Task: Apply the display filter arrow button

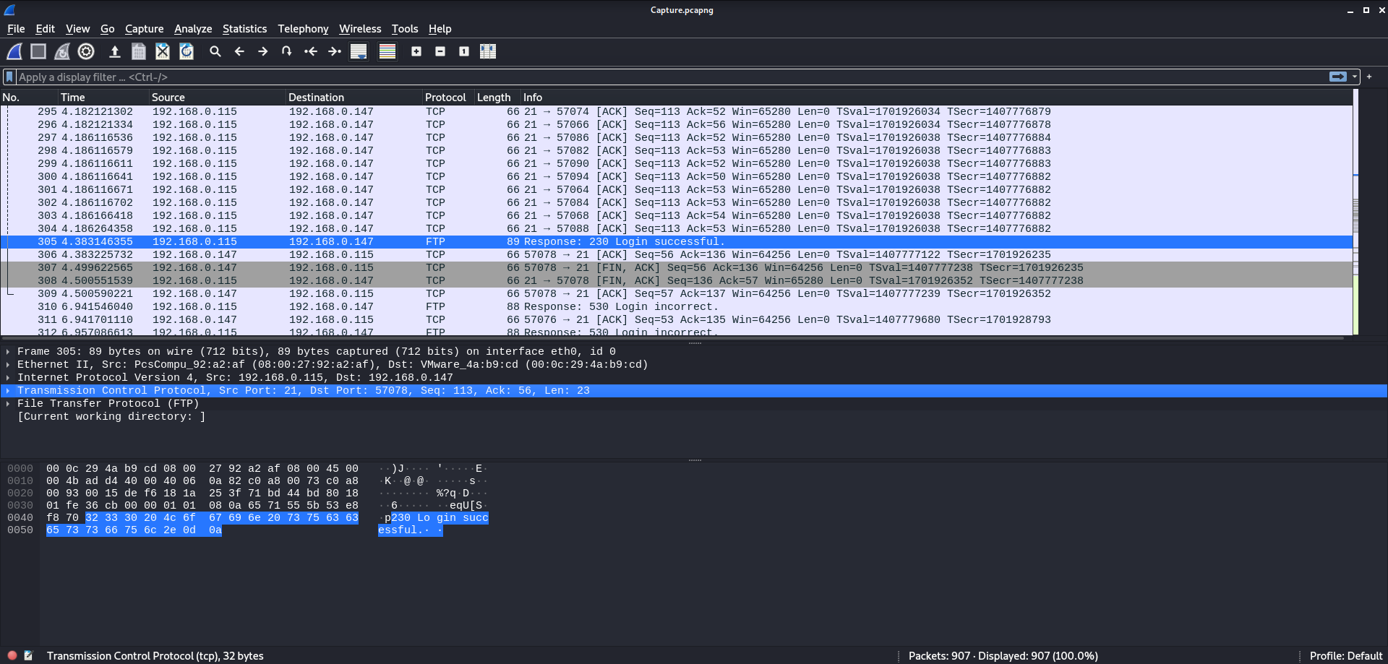Action: click(x=1338, y=77)
